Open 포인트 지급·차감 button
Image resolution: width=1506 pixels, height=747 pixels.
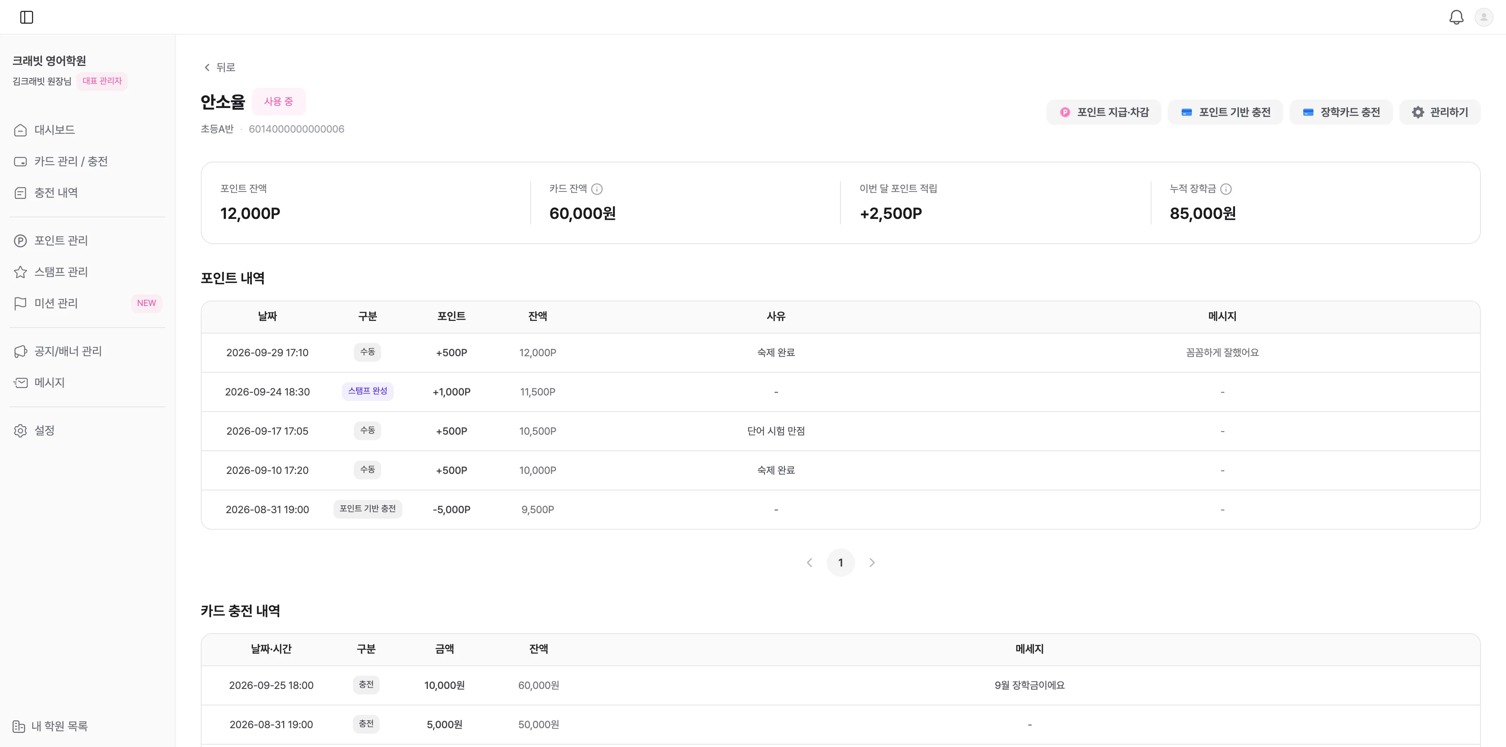1104,112
